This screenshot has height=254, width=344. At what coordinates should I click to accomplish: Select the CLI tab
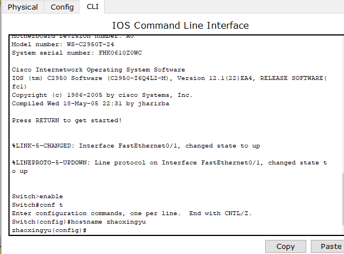[92, 7]
